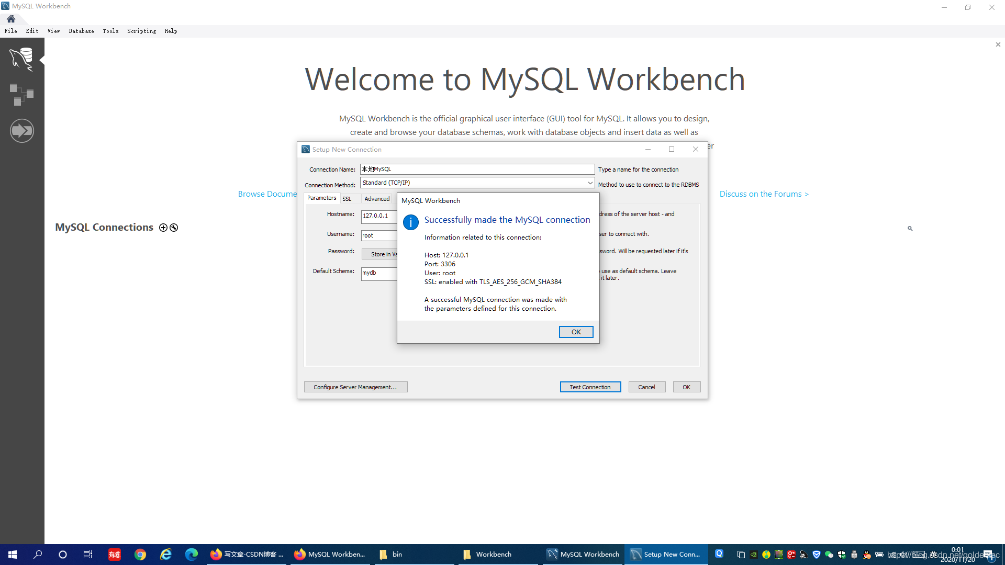
Task: Switch to bin folder taskbar window
Action: (414, 555)
